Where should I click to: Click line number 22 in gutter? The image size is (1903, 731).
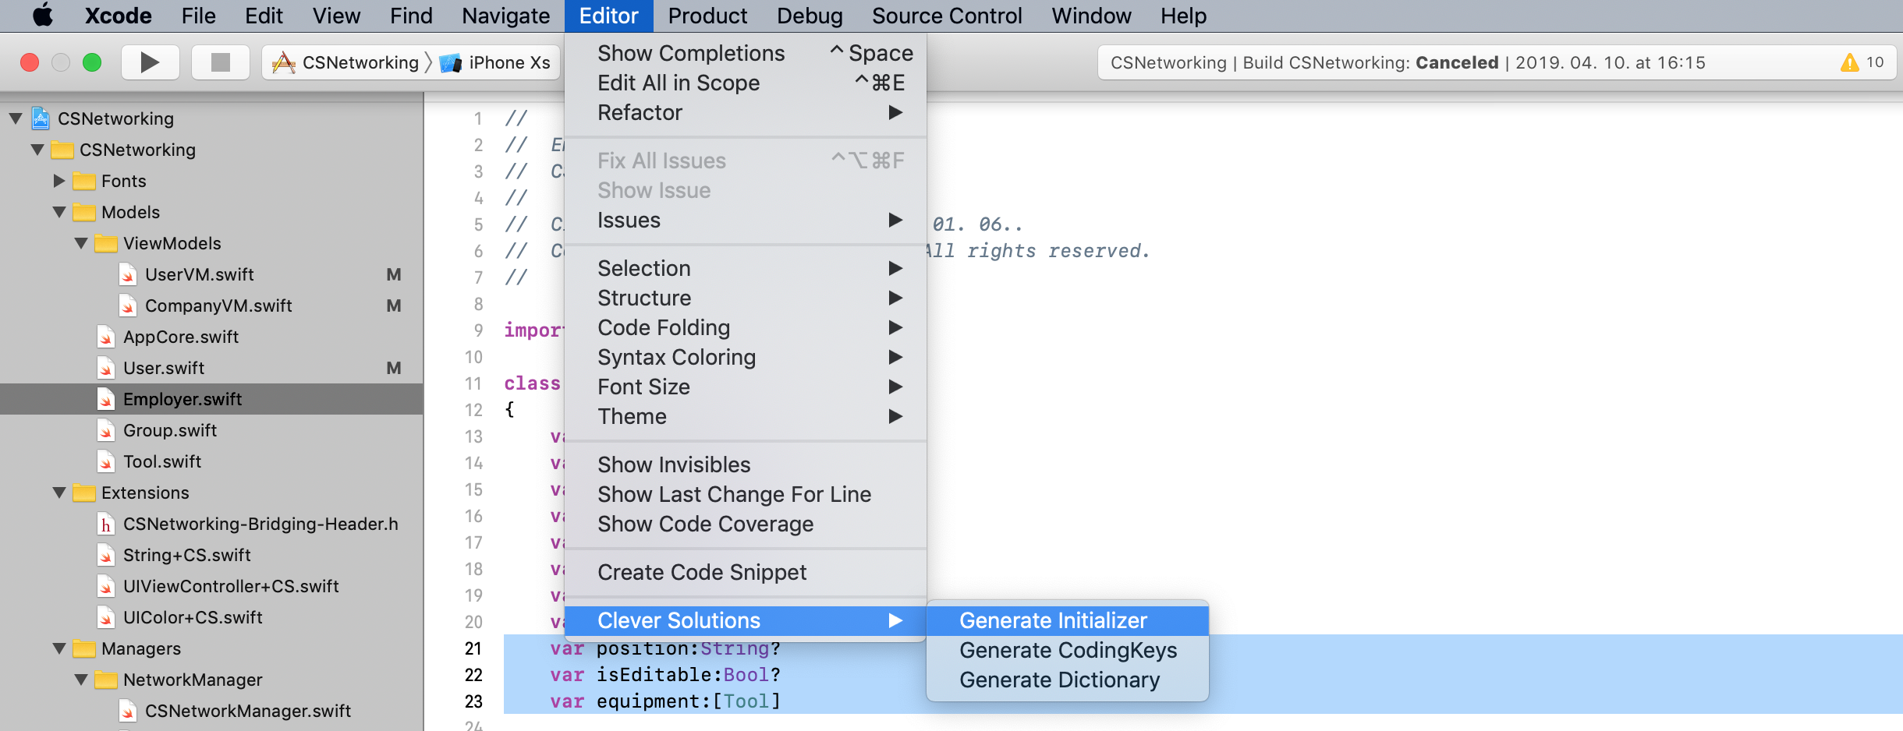click(473, 675)
